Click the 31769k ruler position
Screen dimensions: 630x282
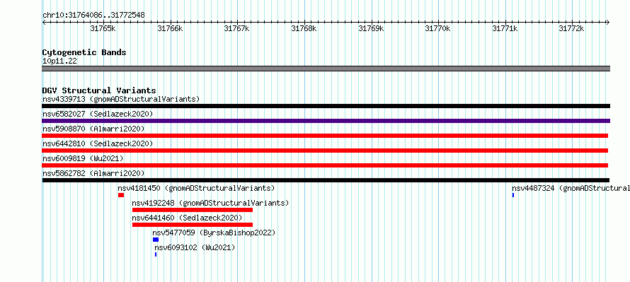pyautogui.click(x=371, y=28)
